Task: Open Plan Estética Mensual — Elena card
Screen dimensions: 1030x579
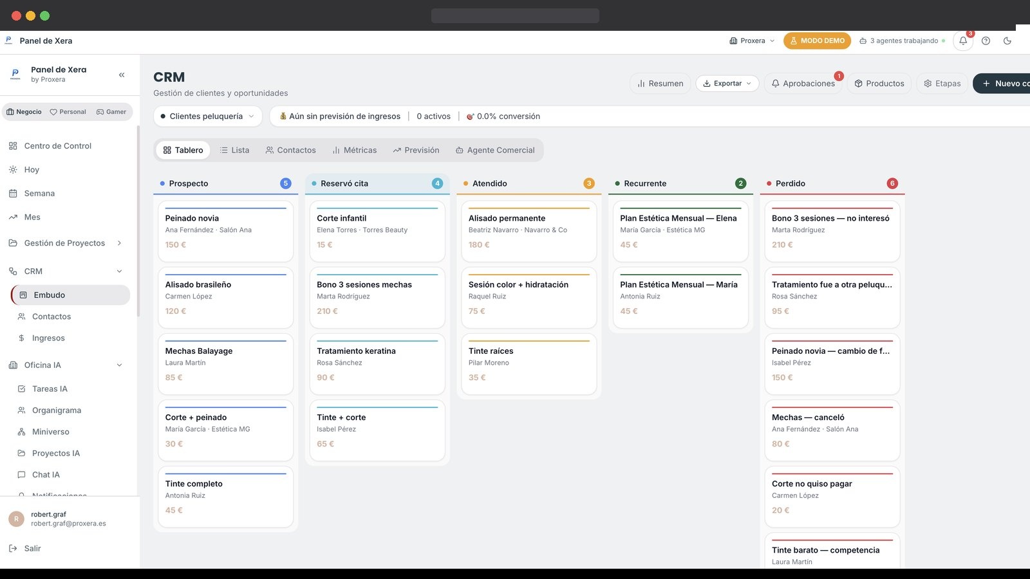Action: point(680,232)
